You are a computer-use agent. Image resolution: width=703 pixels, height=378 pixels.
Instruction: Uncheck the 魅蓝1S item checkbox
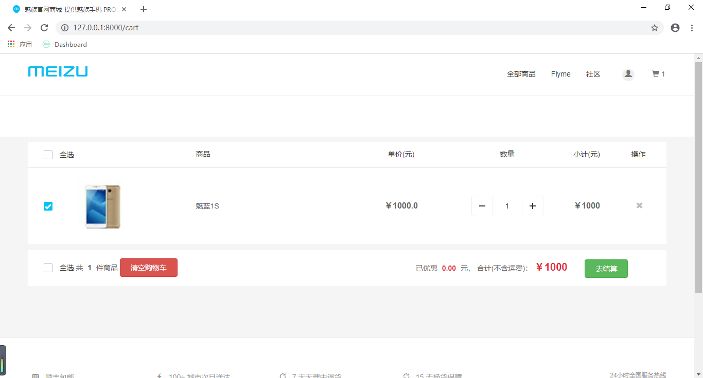point(48,206)
